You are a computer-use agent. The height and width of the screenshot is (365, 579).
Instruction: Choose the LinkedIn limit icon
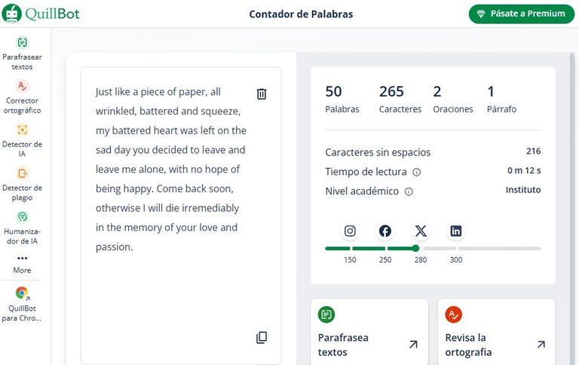tap(456, 231)
